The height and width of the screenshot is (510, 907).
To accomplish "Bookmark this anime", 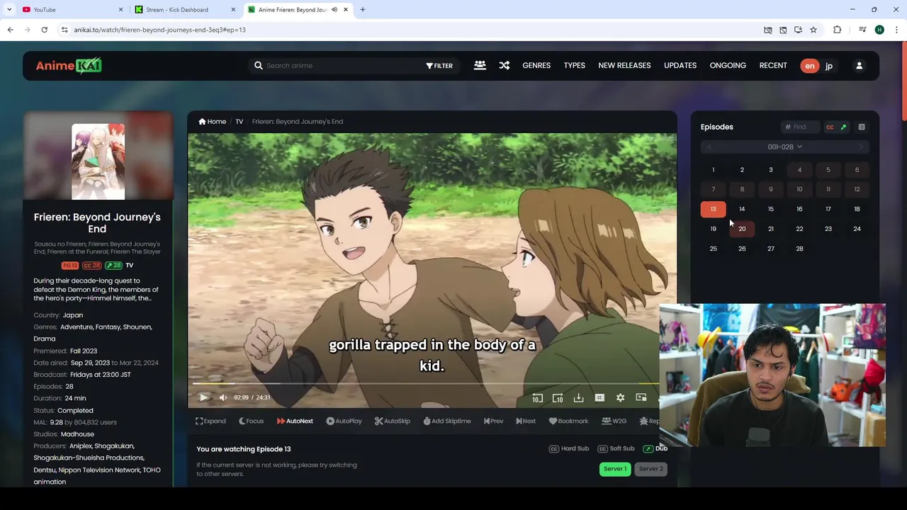I will [568, 421].
